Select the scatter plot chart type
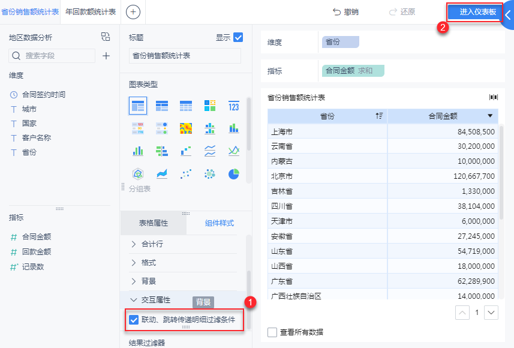 [x=185, y=173]
